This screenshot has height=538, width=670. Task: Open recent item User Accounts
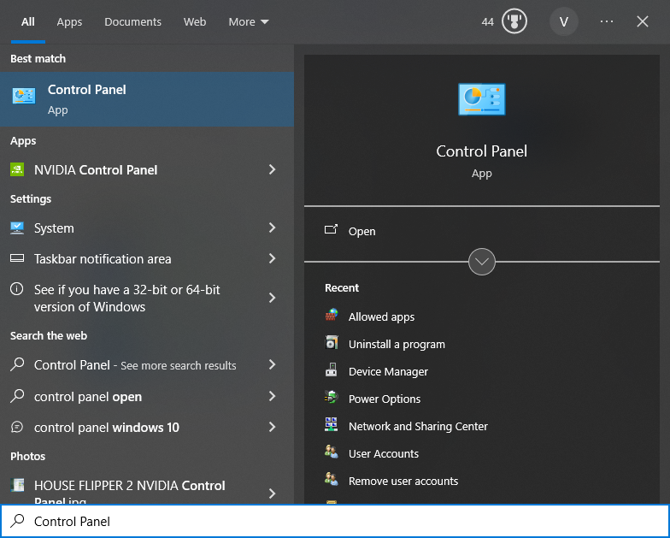coord(383,453)
